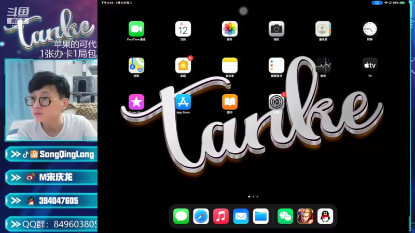
Task: Open WeChat from the dock
Action: [x=285, y=216]
